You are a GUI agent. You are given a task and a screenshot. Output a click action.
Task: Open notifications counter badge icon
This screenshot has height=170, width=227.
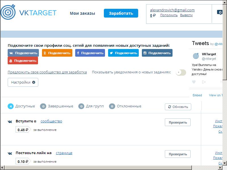click(220, 12)
